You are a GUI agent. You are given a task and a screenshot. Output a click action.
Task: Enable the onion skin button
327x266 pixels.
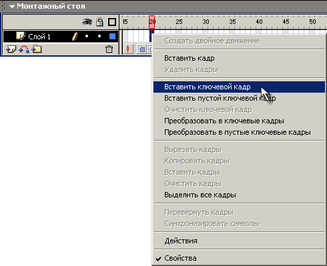tap(141, 49)
